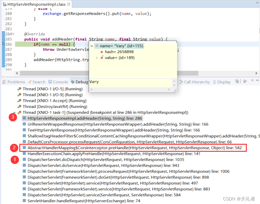This screenshot has width=260, height=204.
Task: Click the XNIO-1 Accept thread icon
Action: coord(19,101)
